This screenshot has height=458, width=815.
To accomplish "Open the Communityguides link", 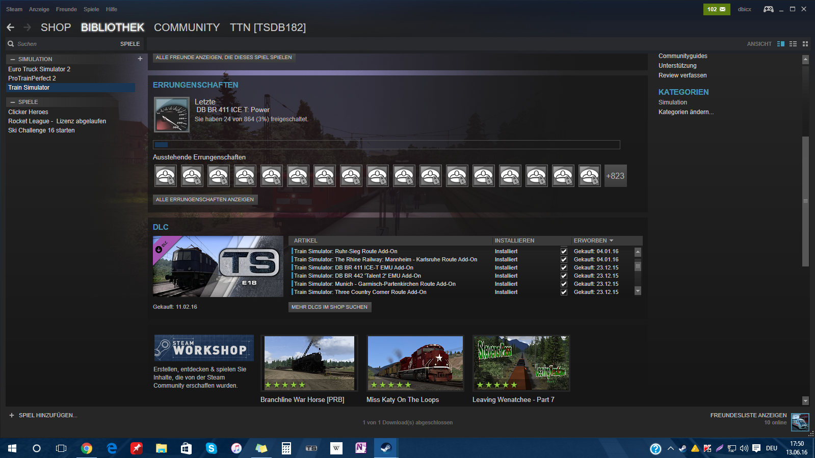I will 683,56.
